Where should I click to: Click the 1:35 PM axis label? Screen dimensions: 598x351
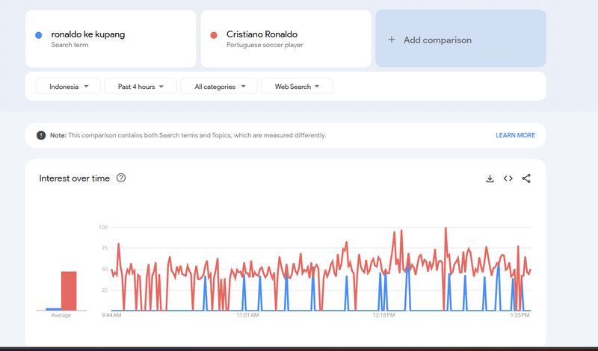pyautogui.click(x=520, y=315)
